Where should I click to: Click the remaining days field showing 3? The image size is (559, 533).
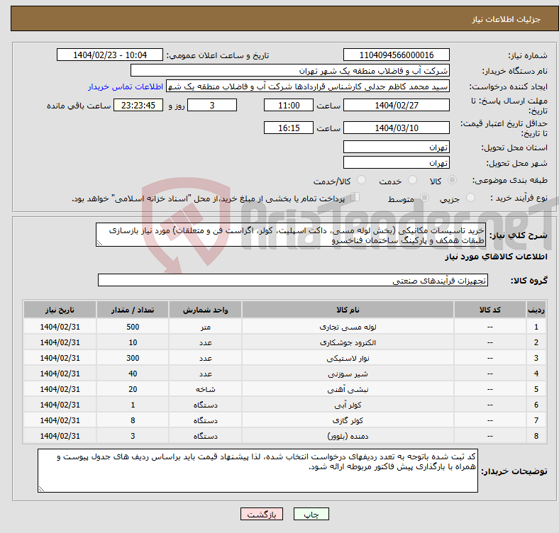(212, 106)
